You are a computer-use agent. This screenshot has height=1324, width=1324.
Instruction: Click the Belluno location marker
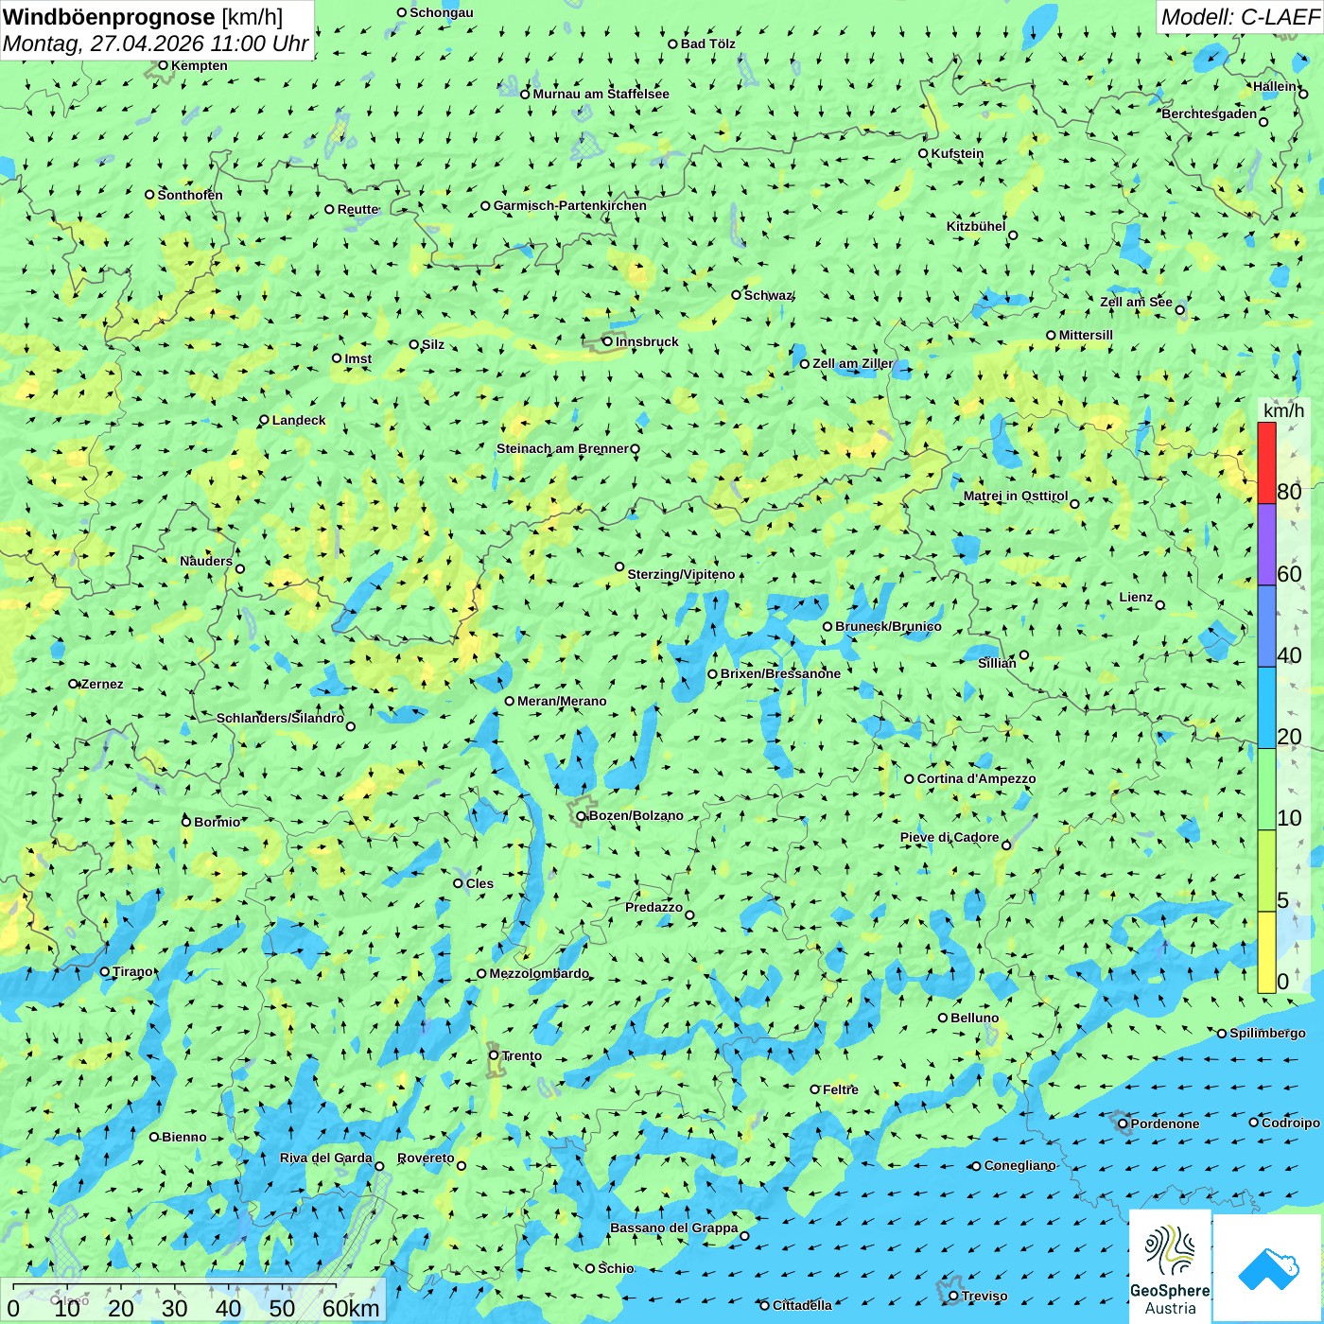coord(943,1018)
